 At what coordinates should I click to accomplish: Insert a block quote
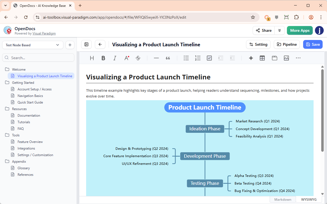pos(168,58)
